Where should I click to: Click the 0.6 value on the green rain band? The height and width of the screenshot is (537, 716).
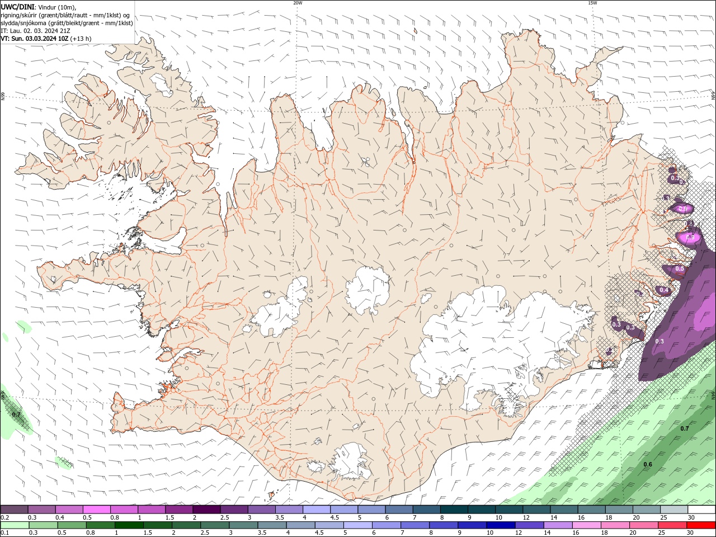coord(648,465)
